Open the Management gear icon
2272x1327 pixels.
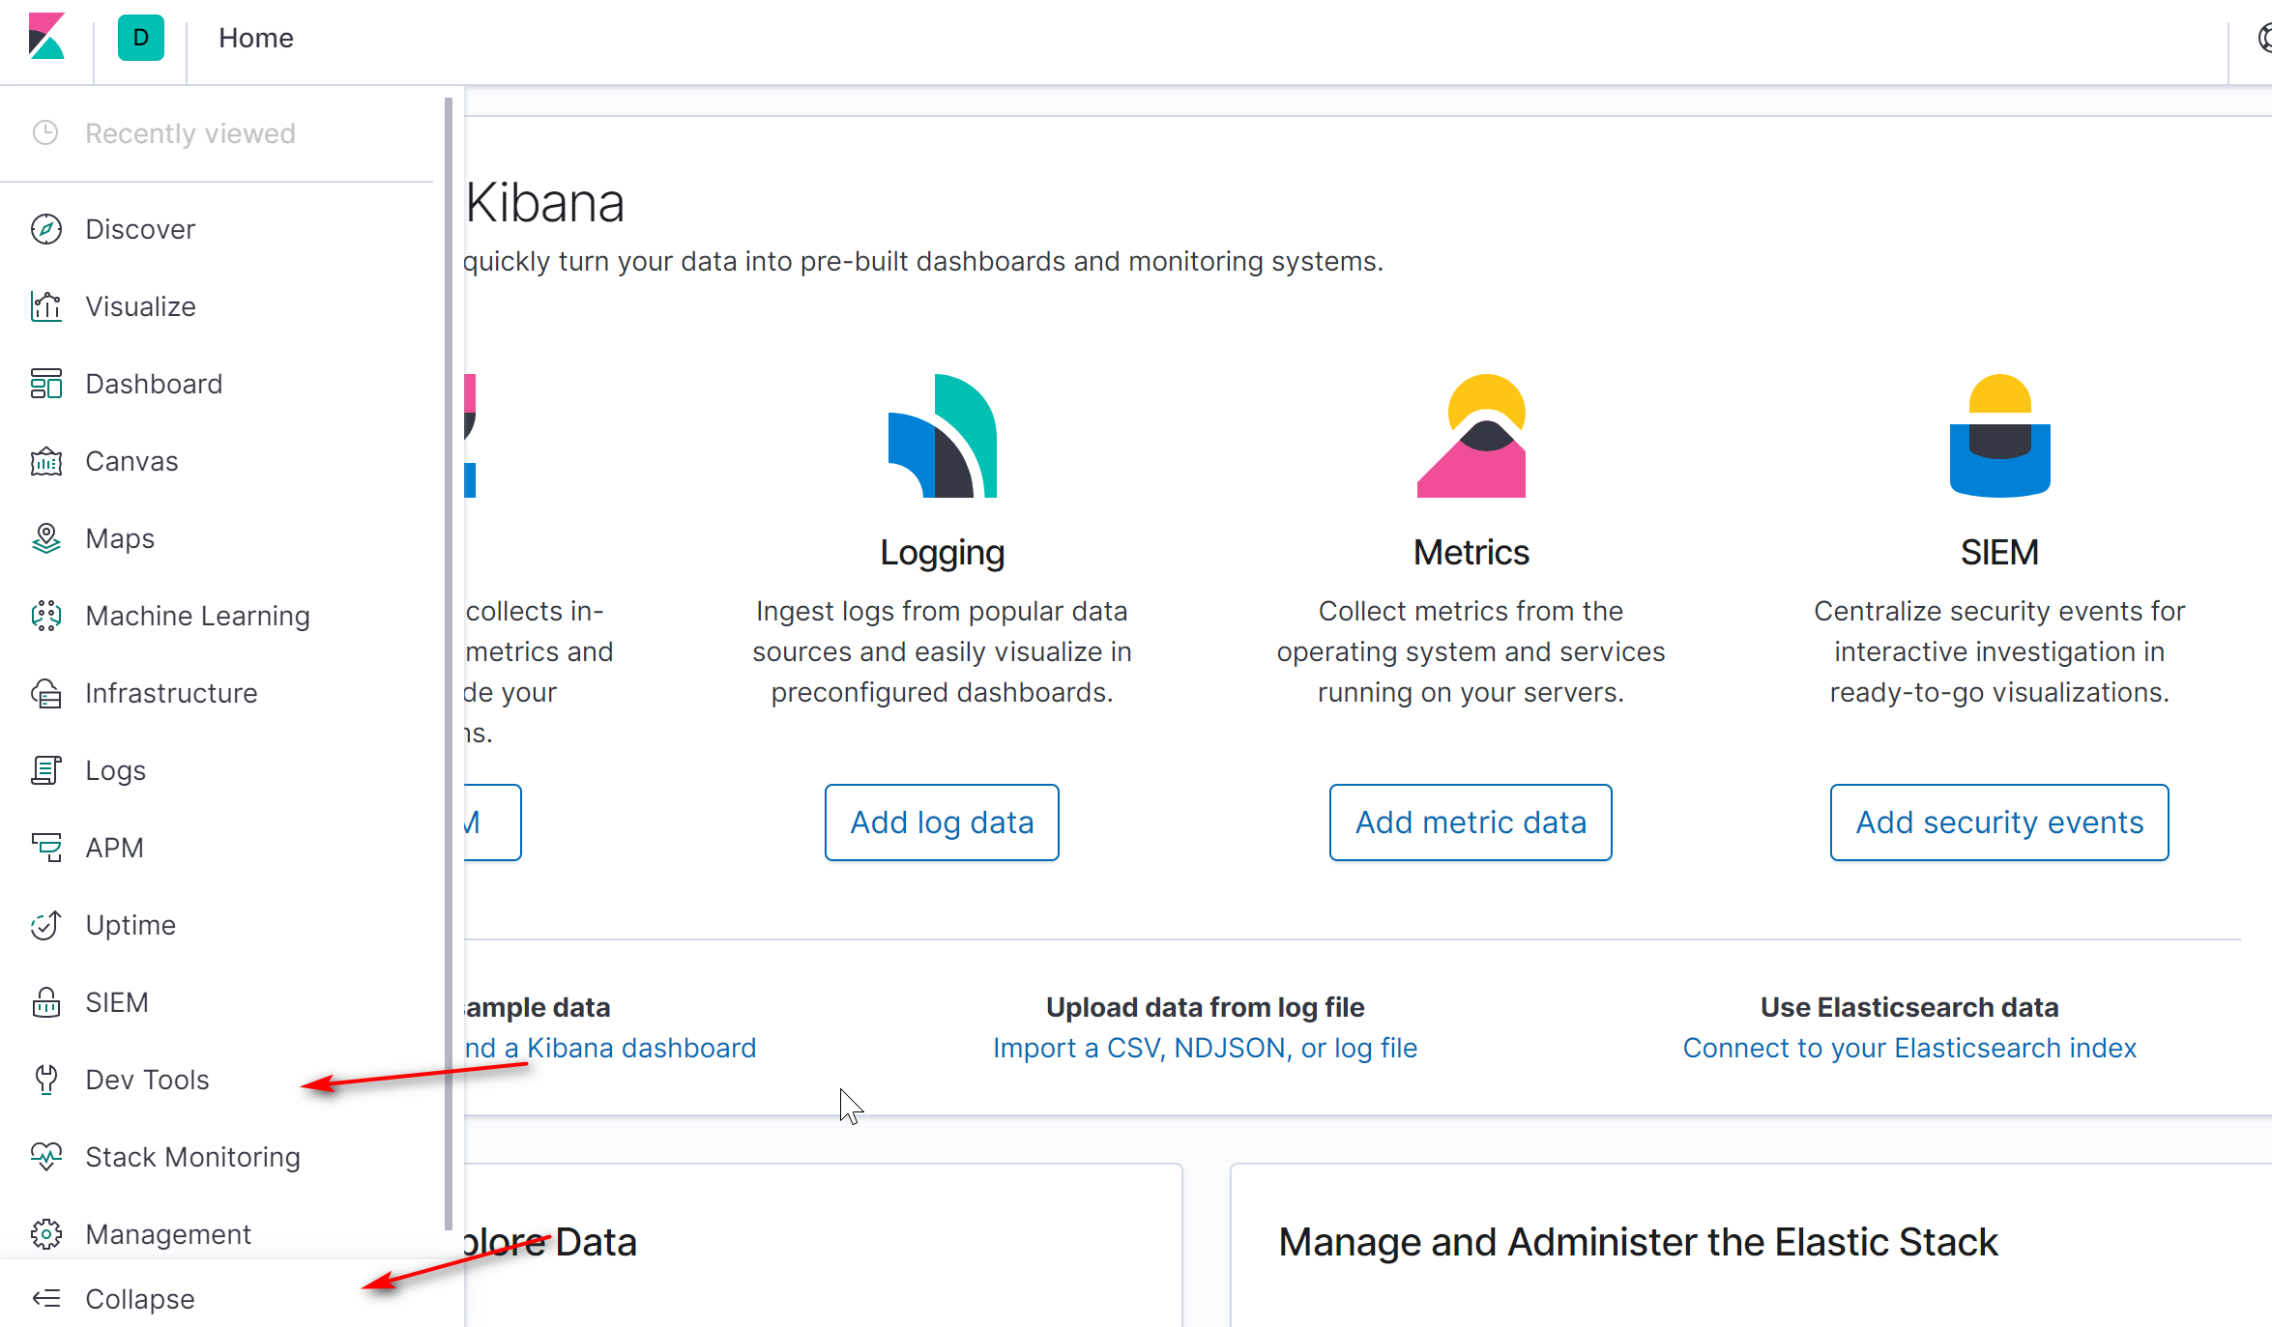coord(46,1234)
